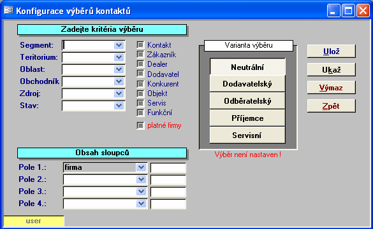Click the Výmaz button
The height and width of the screenshot is (229, 373).
tap(332, 88)
